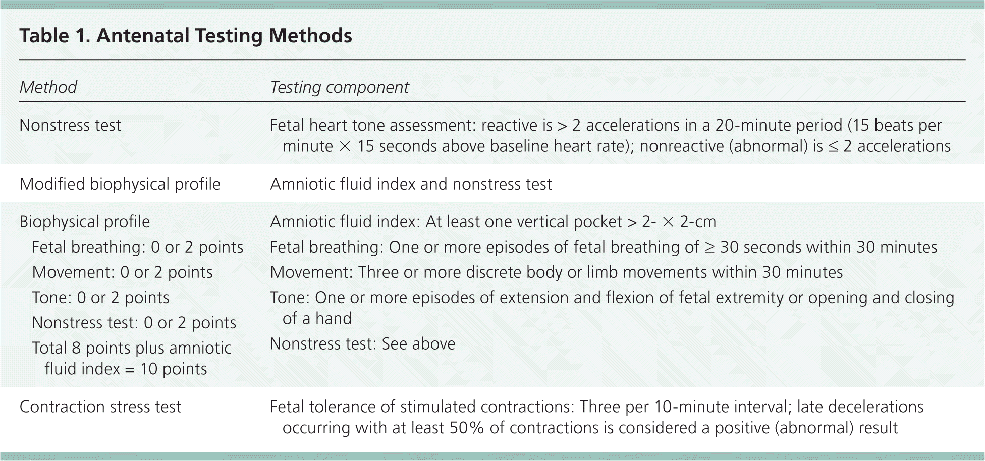Click 'Amniotic fluid index and nonstress test' text
The width and height of the screenshot is (985, 461).
[x=411, y=184]
